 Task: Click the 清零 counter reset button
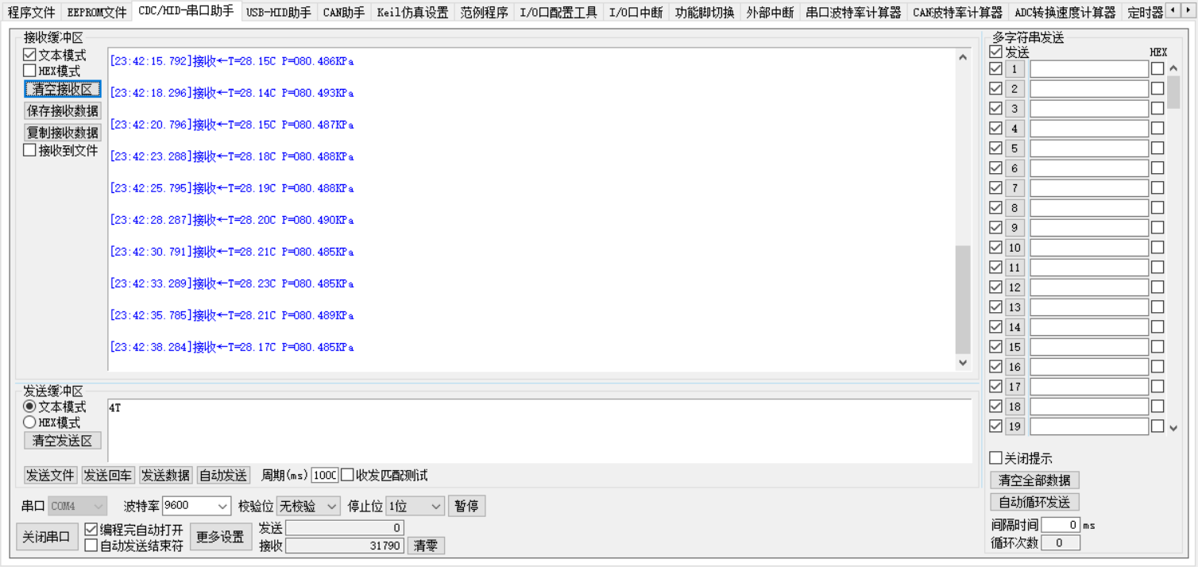[426, 546]
